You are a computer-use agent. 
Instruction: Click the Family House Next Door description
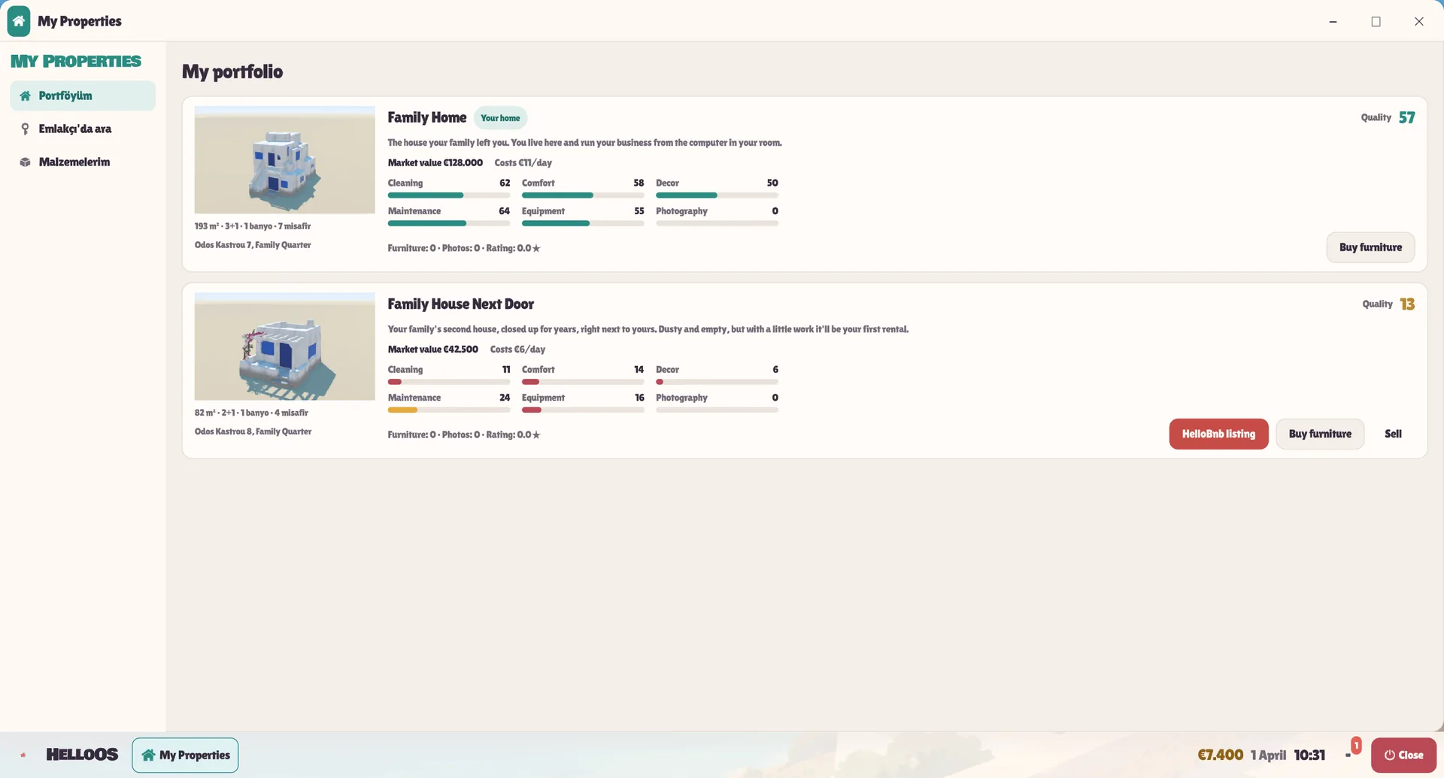tap(648, 329)
